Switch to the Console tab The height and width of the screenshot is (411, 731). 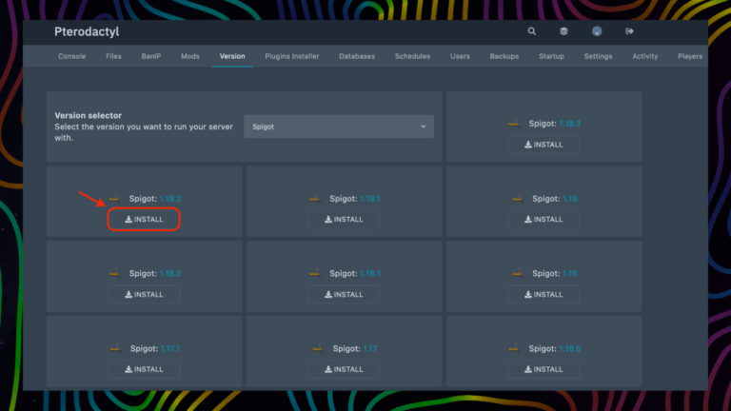tap(72, 56)
